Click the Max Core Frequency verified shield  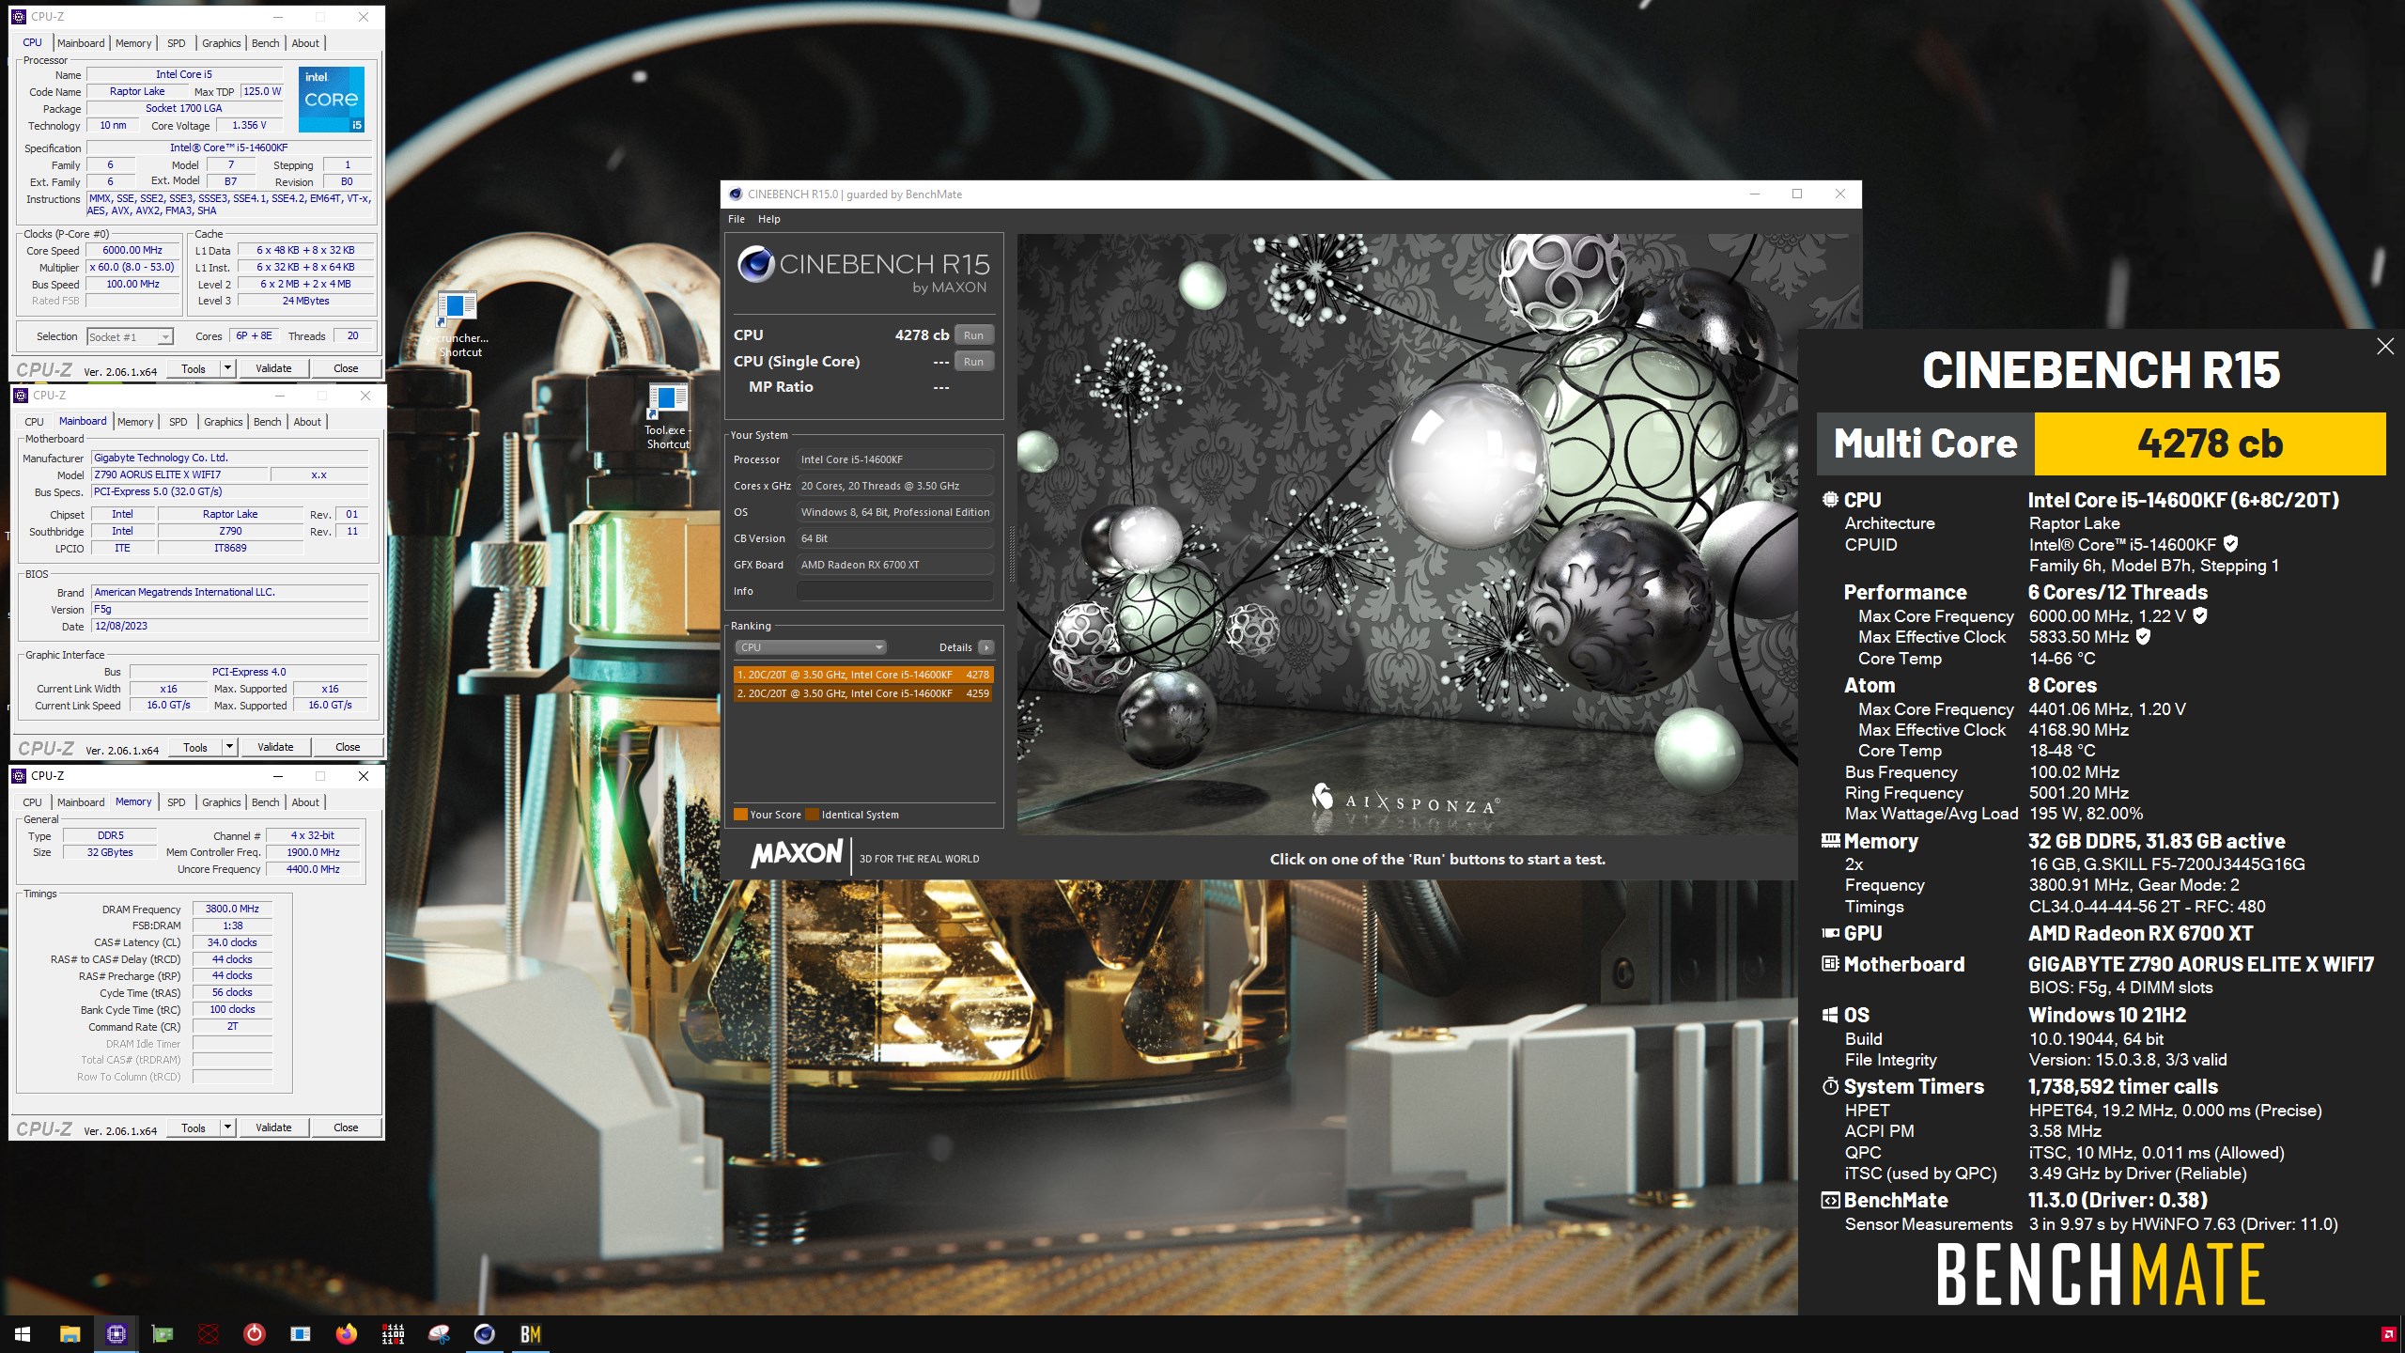pyautogui.click(x=2200, y=615)
